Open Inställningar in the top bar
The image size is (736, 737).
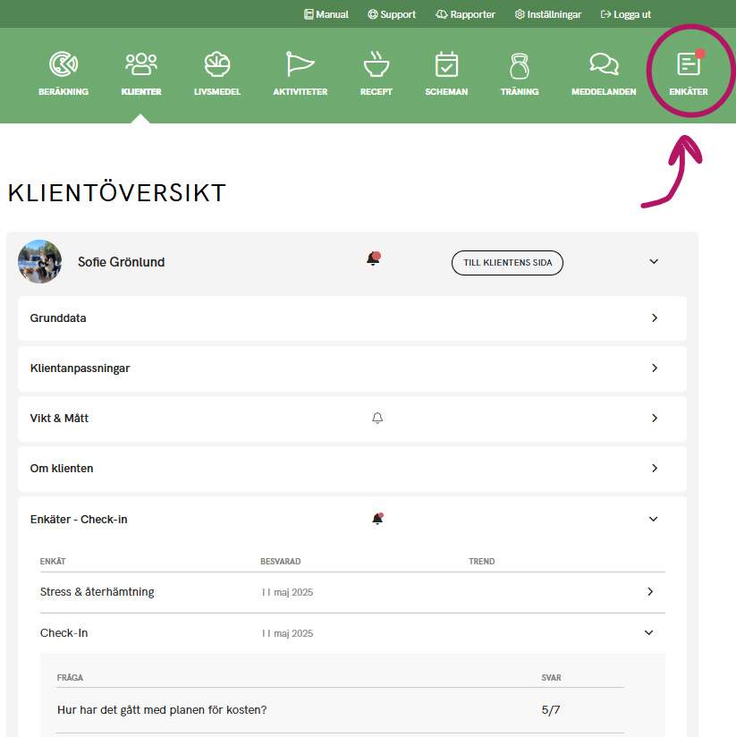(547, 14)
